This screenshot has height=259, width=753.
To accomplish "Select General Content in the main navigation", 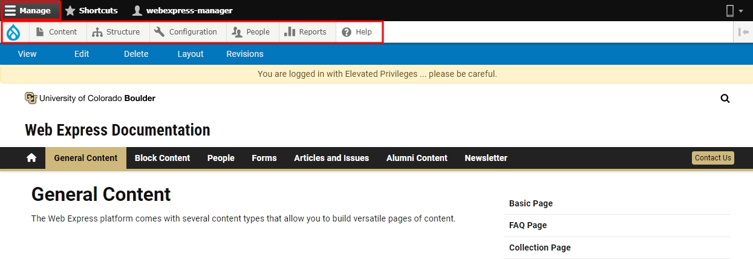I will click(x=86, y=158).
